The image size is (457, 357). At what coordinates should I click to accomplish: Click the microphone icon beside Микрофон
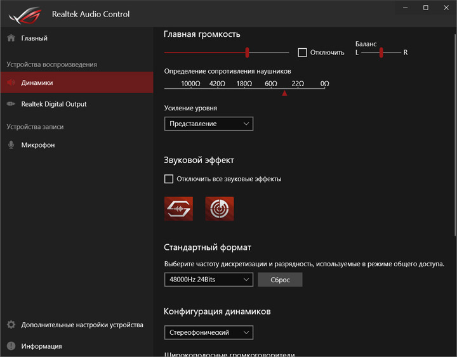(11, 145)
